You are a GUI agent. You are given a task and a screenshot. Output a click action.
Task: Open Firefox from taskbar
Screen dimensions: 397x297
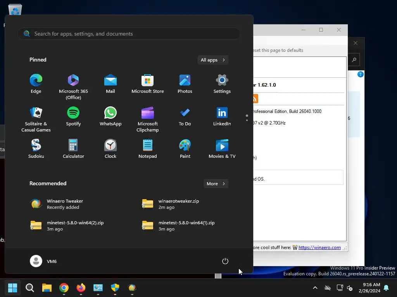81,288
